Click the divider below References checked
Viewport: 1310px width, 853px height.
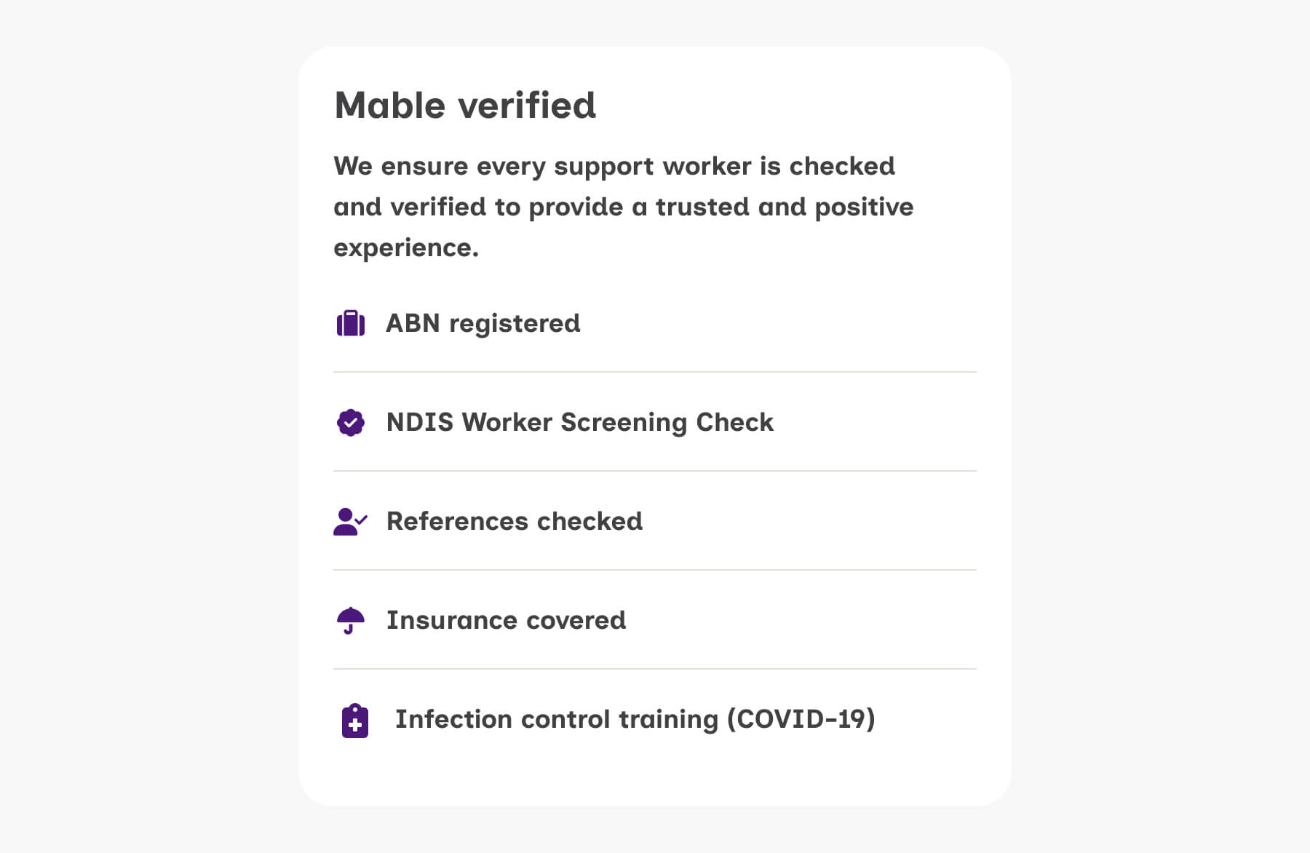pyautogui.click(x=655, y=570)
